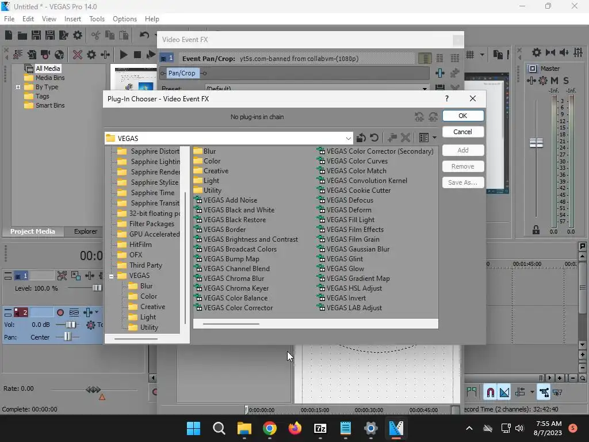Click the help question mark in Plug-In Chooser
The width and height of the screenshot is (589, 442).
click(446, 98)
